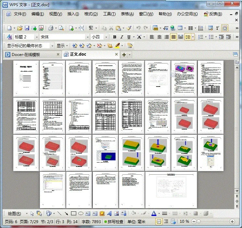
Task: Toggle distributed alignment button
Action: coord(181,37)
